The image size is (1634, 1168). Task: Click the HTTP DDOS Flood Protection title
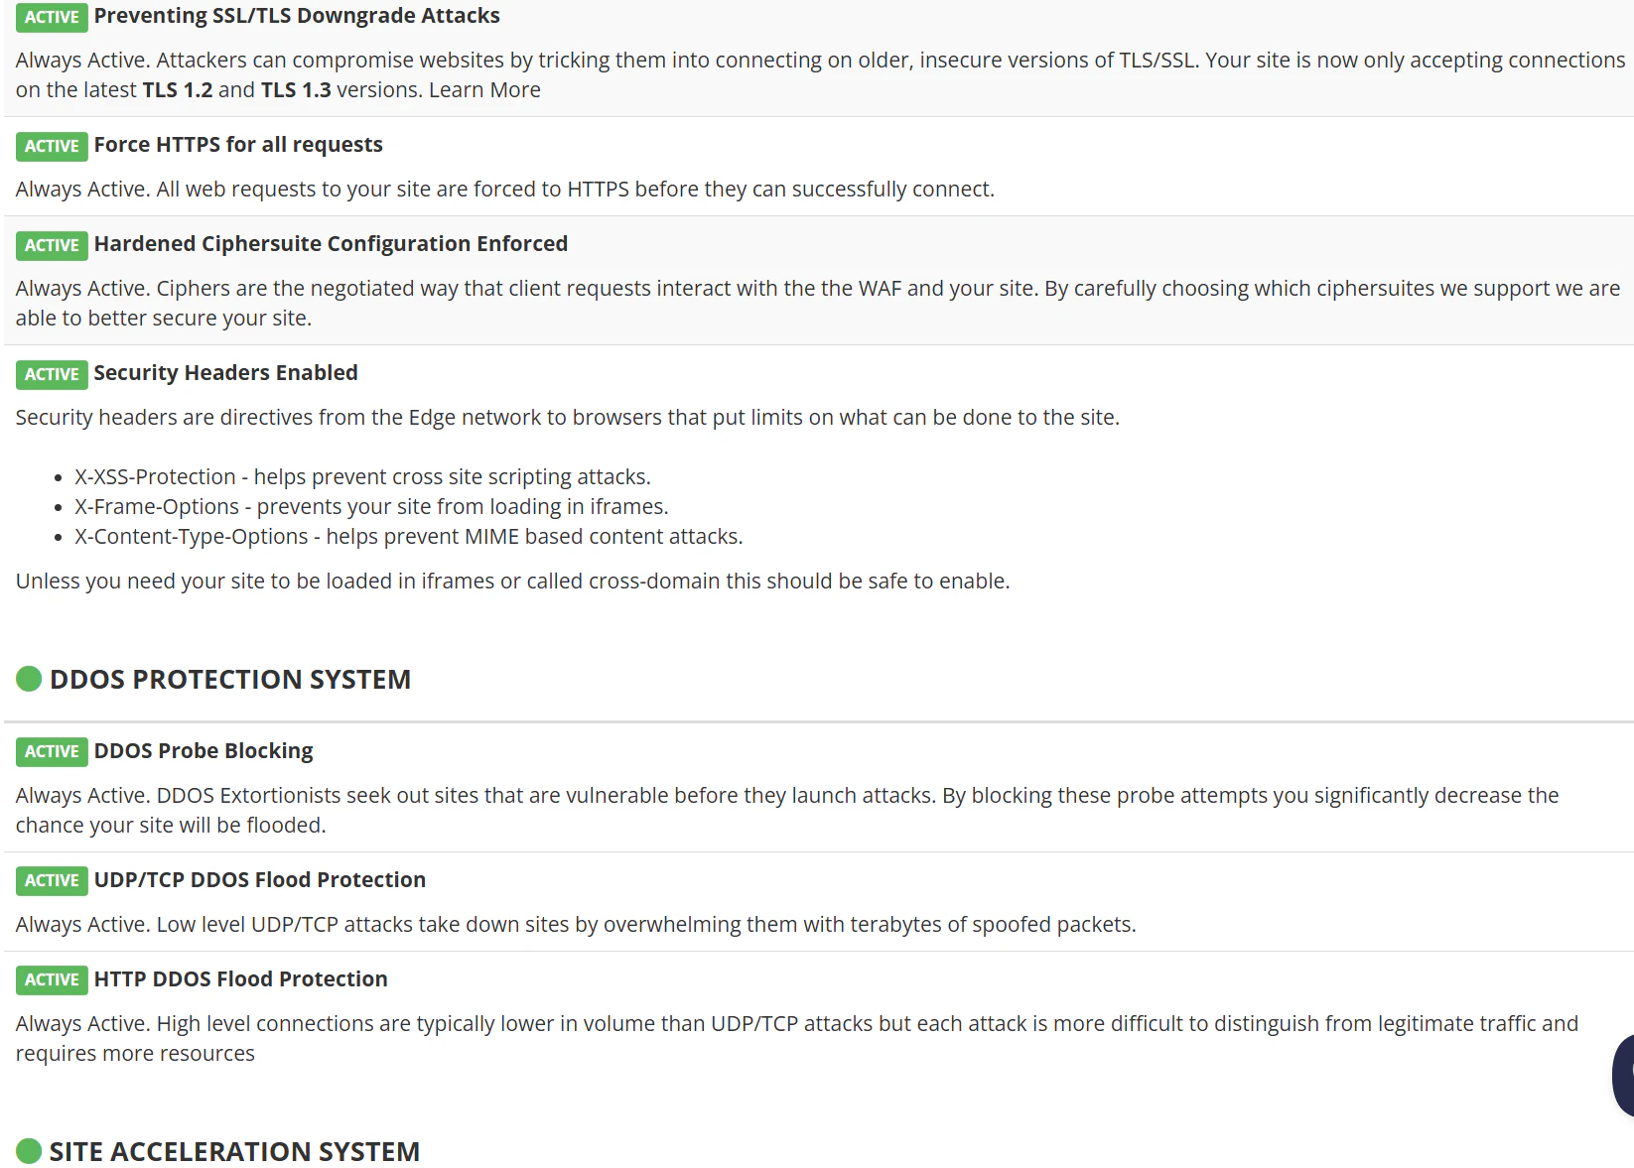[240, 979]
